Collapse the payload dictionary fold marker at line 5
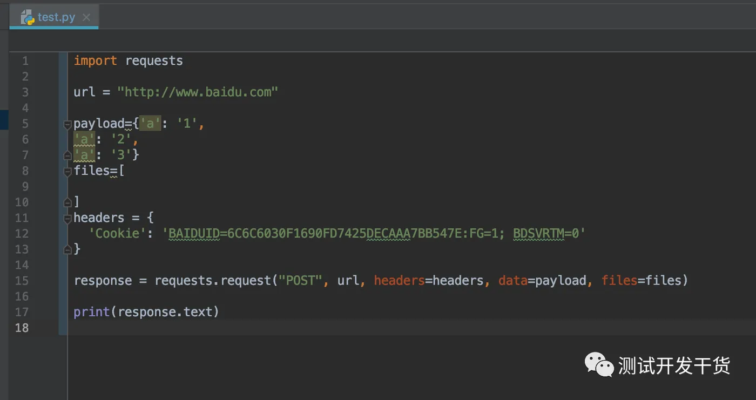This screenshot has height=400, width=756. [x=67, y=125]
